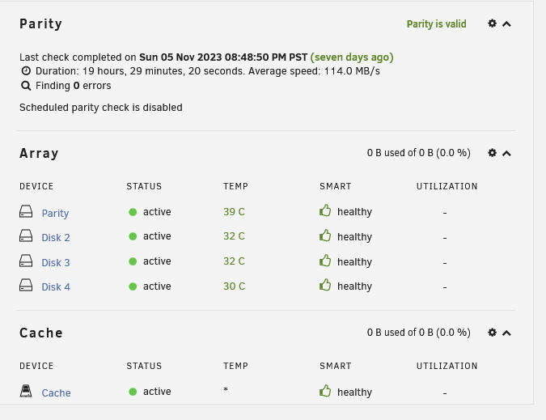
Task: Click the Disk 3 drive icon
Action: click(x=26, y=261)
